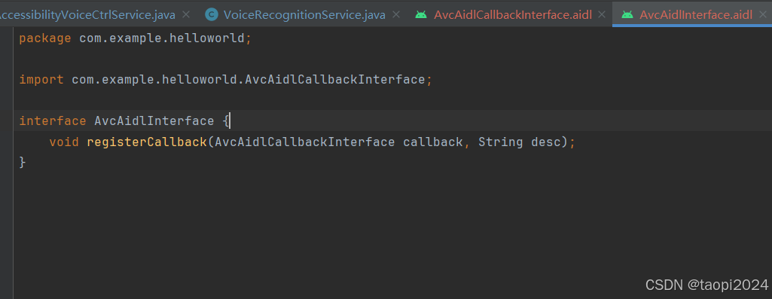Click the Android icon on AvcAidlInterface.aidl tab
This screenshot has width=772, height=299.
click(x=627, y=15)
